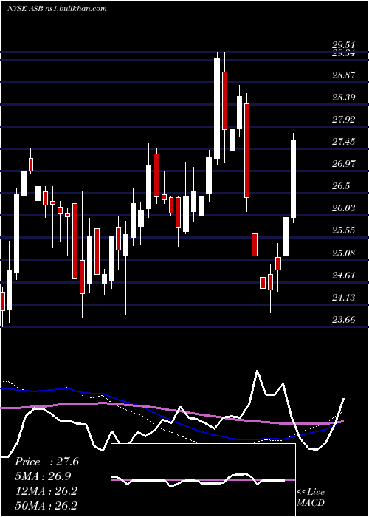Choose the 26.03 price axis label
The width and height of the screenshot is (369, 517).
tap(343, 208)
